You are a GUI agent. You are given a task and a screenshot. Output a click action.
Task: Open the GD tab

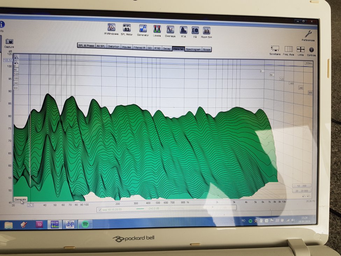(150, 48)
